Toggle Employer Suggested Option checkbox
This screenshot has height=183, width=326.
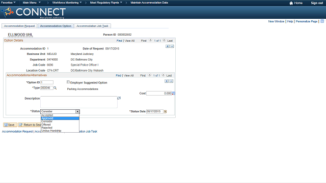point(68,82)
